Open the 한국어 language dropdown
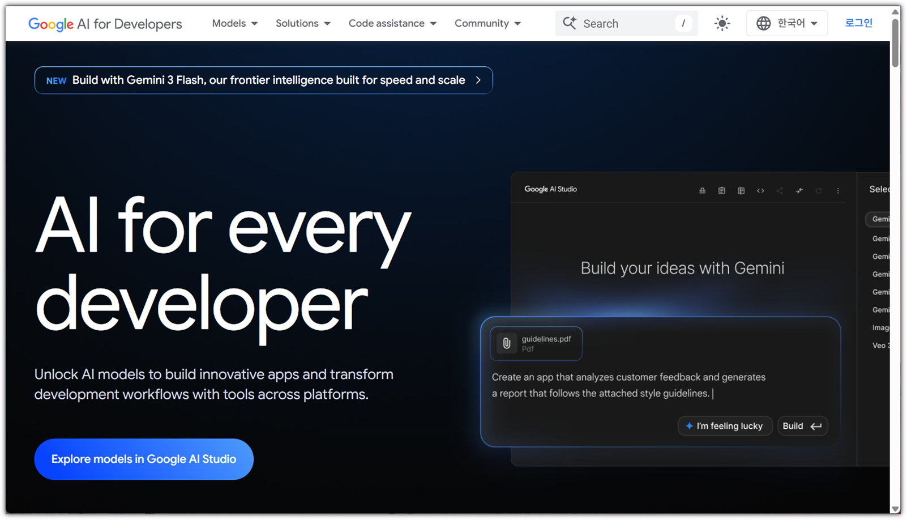The height and width of the screenshot is (520, 907). [787, 23]
